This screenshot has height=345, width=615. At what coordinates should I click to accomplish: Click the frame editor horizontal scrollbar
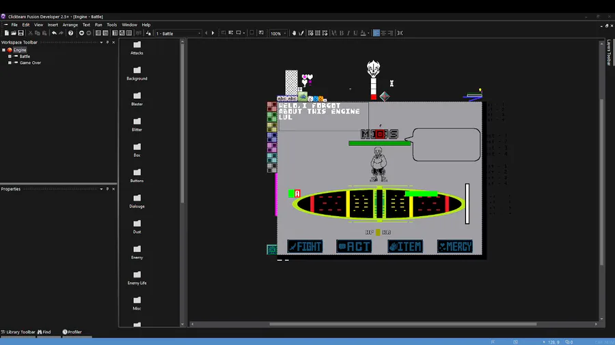click(402, 324)
